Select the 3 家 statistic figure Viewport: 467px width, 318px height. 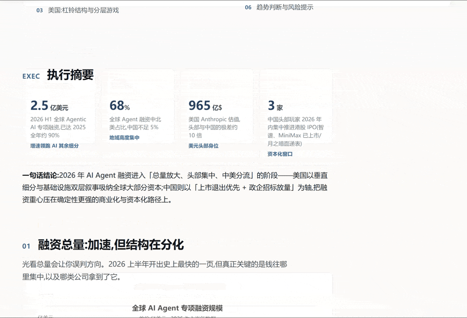pyautogui.click(x=275, y=106)
